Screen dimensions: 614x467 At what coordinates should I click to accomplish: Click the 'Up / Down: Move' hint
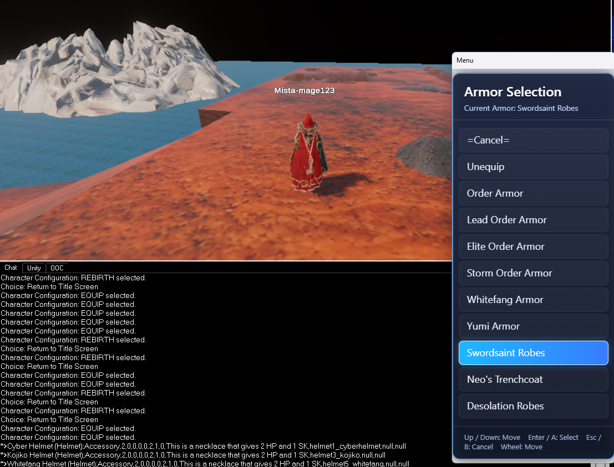[x=492, y=437]
